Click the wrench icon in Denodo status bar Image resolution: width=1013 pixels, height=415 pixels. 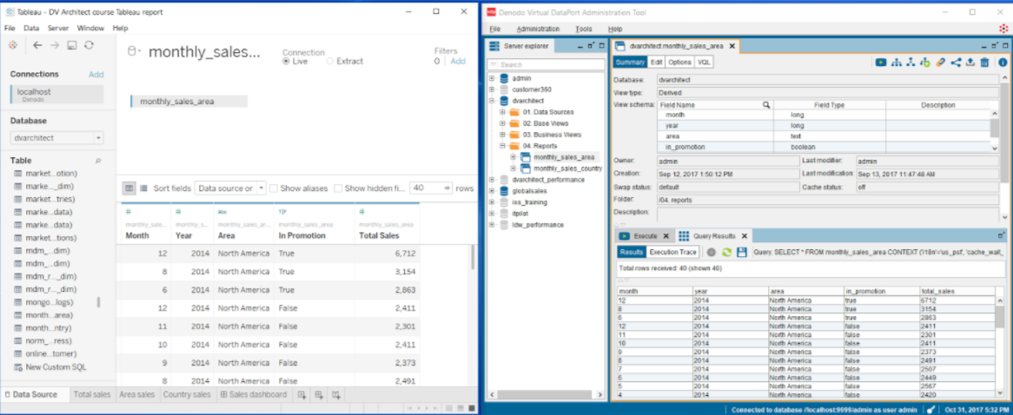click(930, 409)
